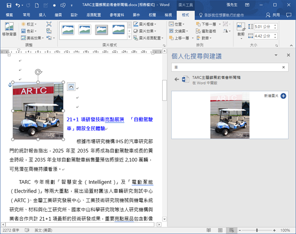Click the zoom out minus button
The height and width of the screenshot is (234, 296).
click(240, 230)
